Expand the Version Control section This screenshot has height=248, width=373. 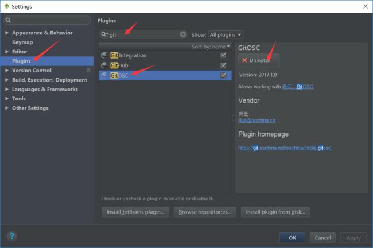(7, 71)
